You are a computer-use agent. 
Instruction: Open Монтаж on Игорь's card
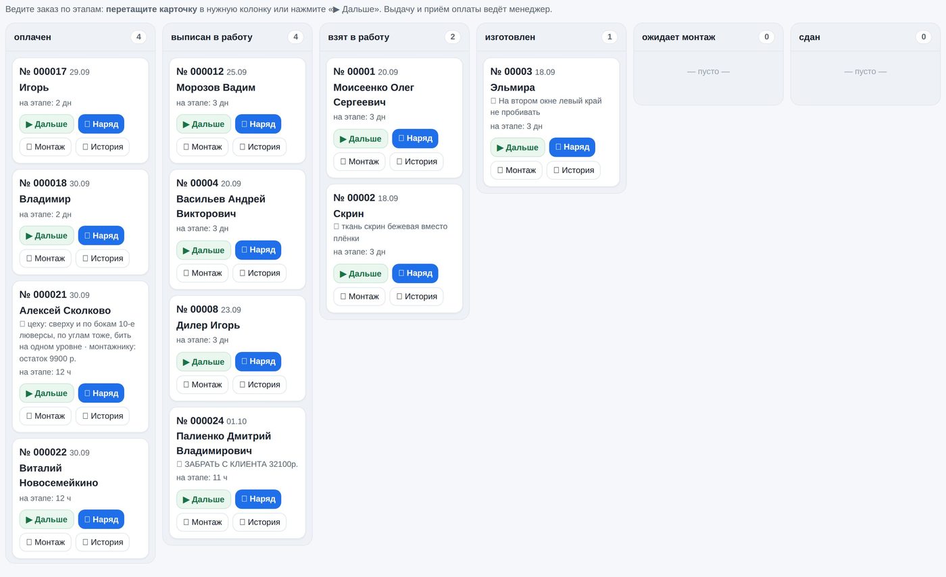45,147
